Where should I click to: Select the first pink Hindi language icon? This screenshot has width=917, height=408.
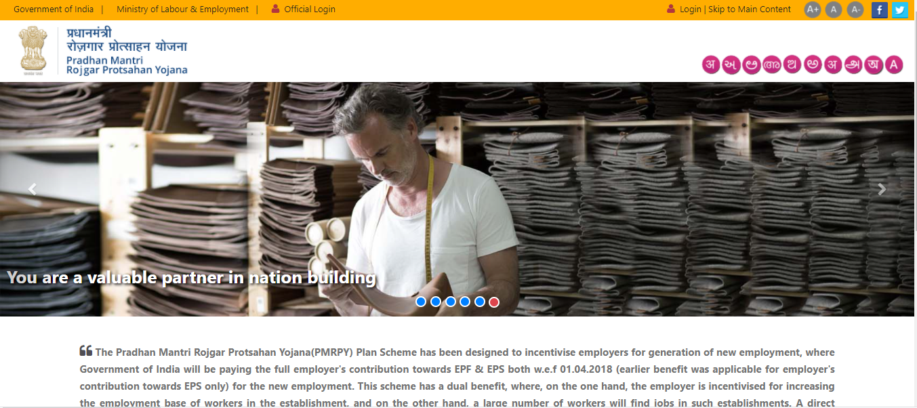pyautogui.click(x=711, y=65)
